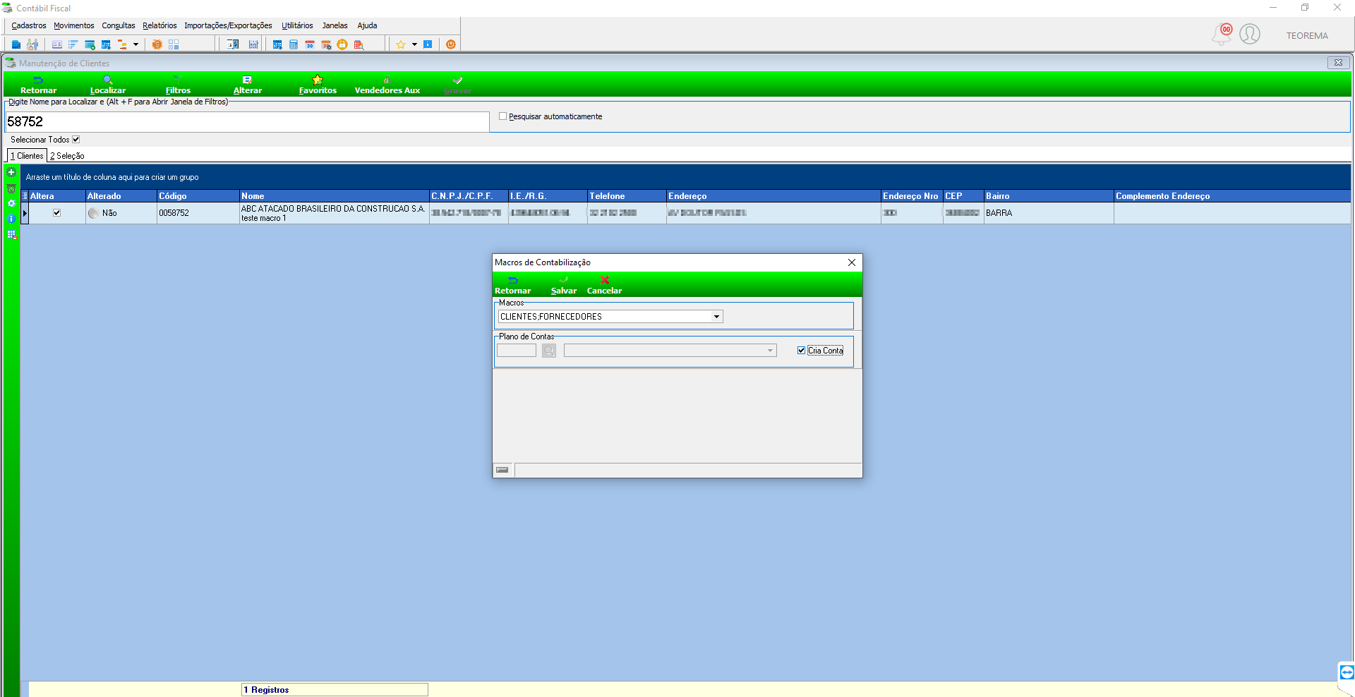Open the Cadastros menu
The width and height of the screenshot is (1355, 697).
coord(29,25)
